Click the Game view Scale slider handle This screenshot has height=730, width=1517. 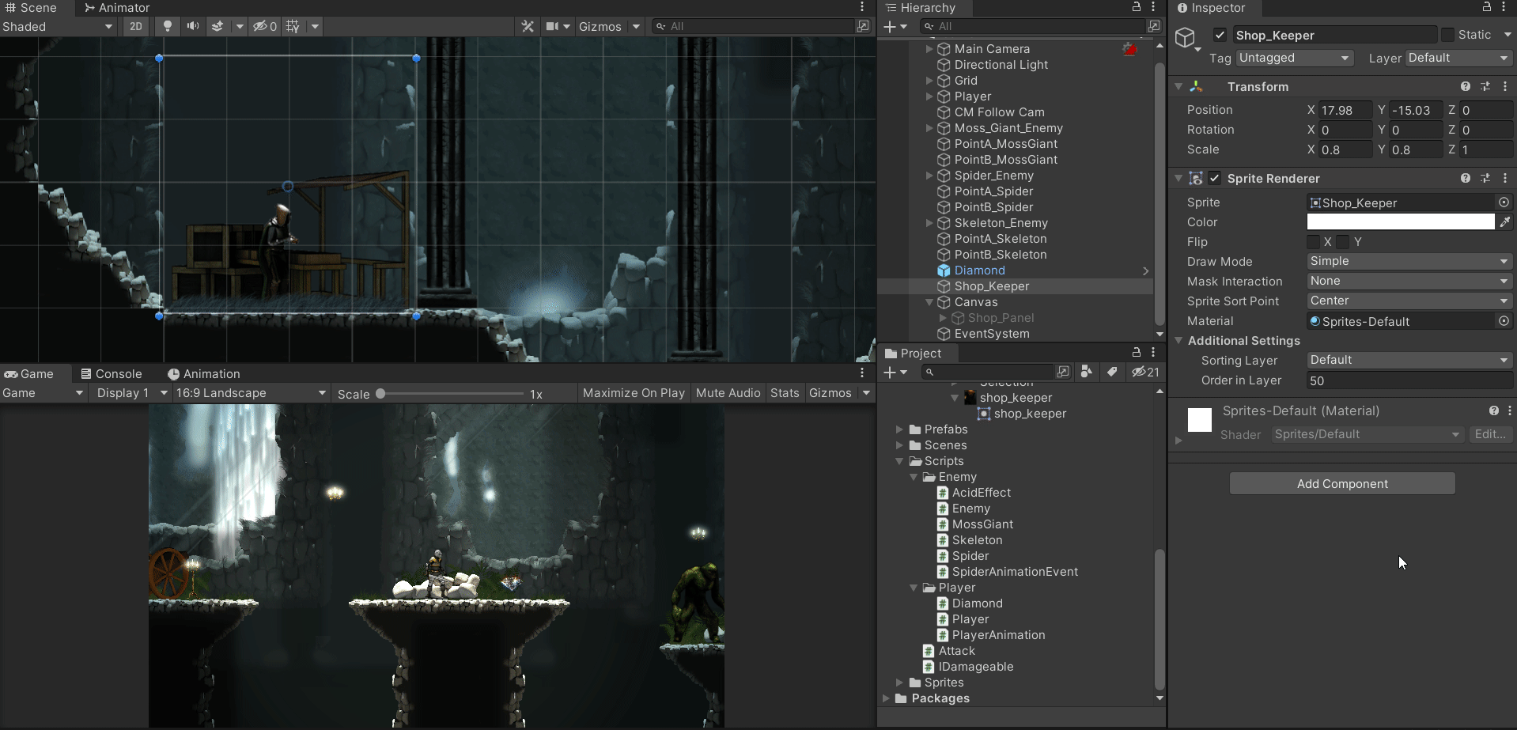(x=380, y=393)
